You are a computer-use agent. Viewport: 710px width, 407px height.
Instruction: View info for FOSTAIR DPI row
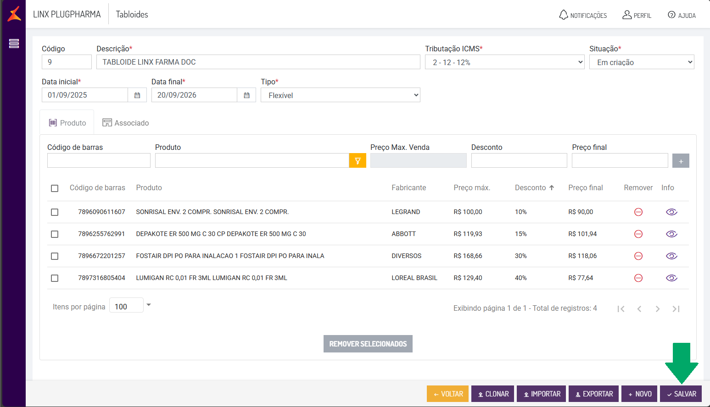[671, 256]
